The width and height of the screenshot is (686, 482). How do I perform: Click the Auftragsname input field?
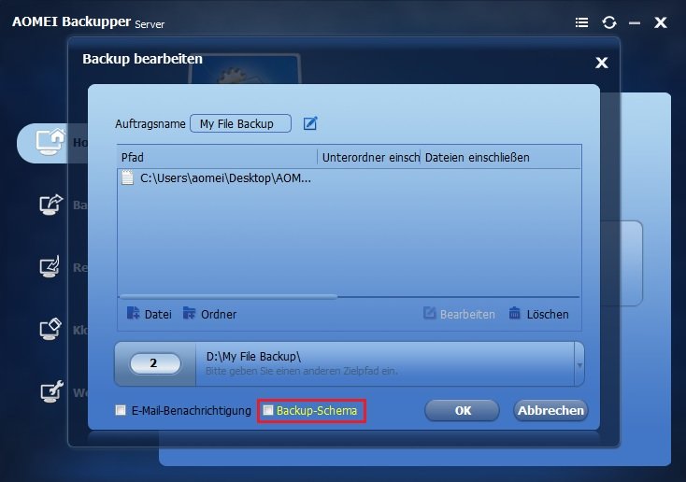click(x=240, y=124)
